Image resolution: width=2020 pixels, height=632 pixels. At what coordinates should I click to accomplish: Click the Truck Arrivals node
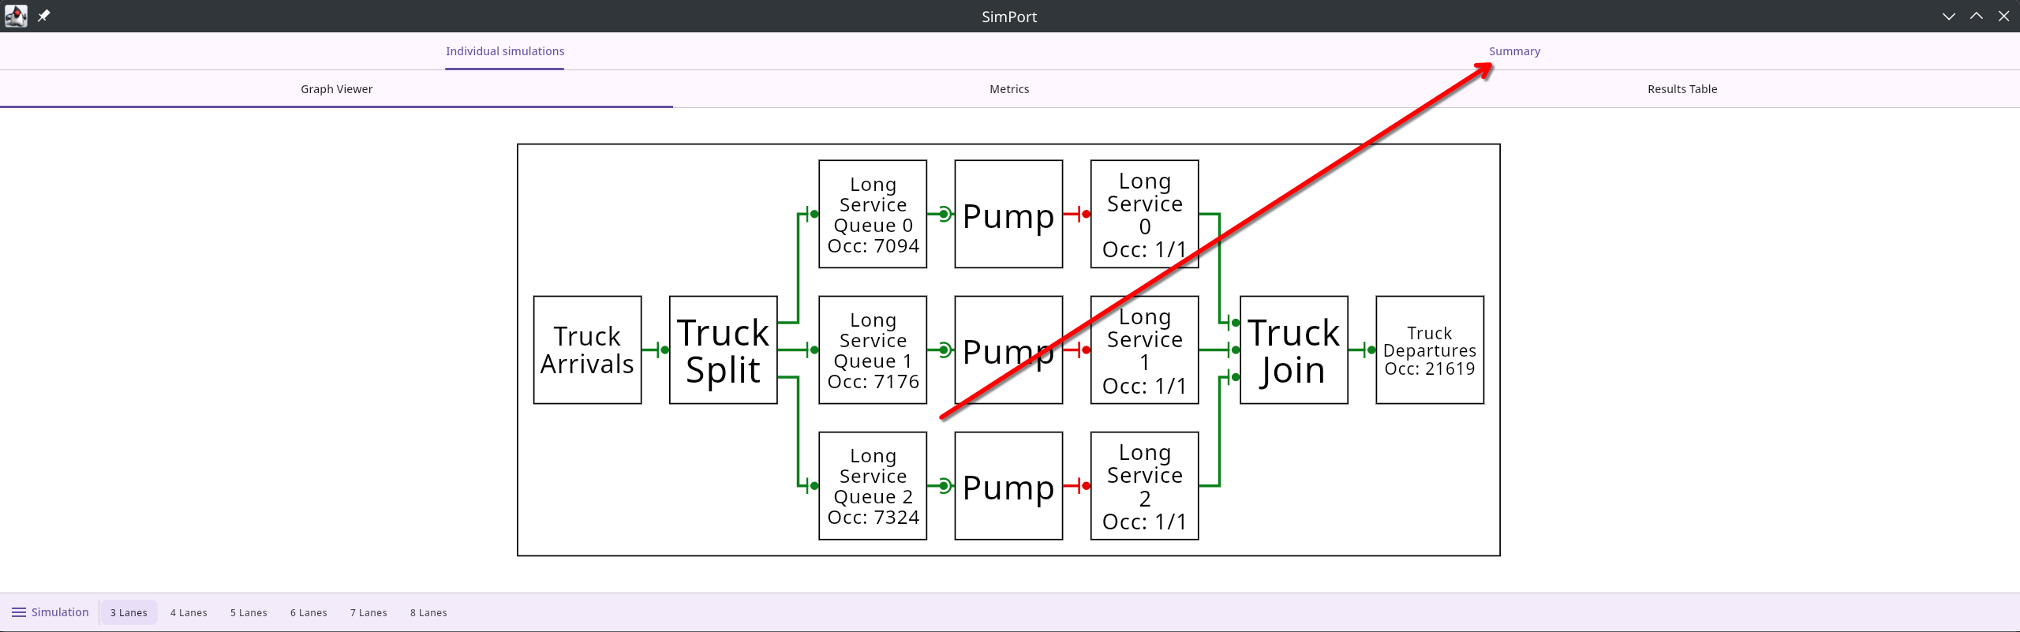pos(587,350)
